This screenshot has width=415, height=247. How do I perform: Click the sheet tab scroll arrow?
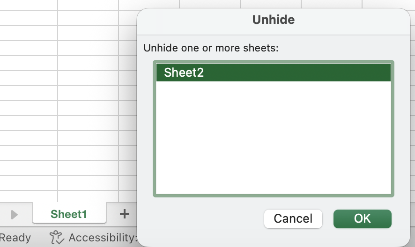pyautogui.click(x=14, y=215)
